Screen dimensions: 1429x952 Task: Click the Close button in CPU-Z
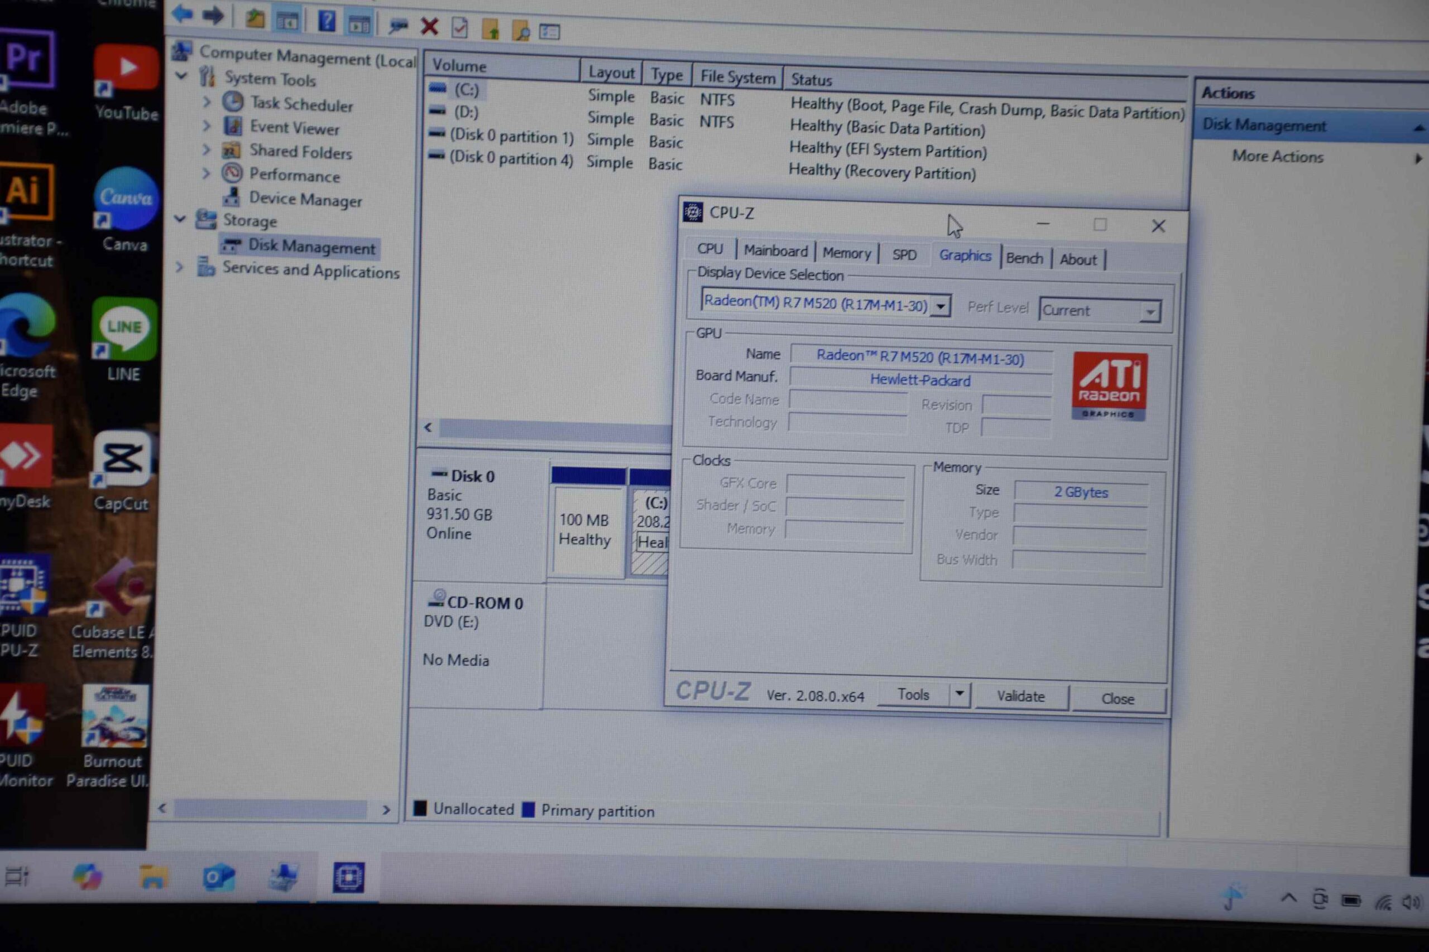(1118, 698)
